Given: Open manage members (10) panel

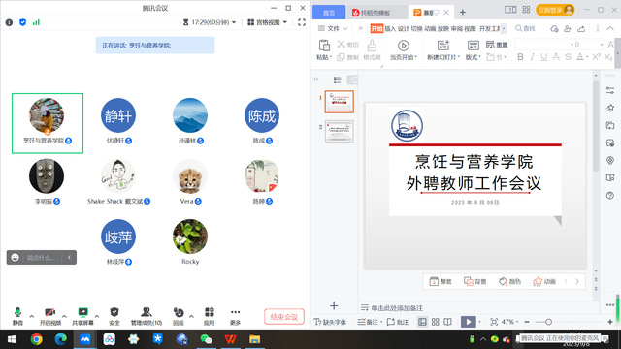Looking at the screenshot, I should tap(147, 316).
